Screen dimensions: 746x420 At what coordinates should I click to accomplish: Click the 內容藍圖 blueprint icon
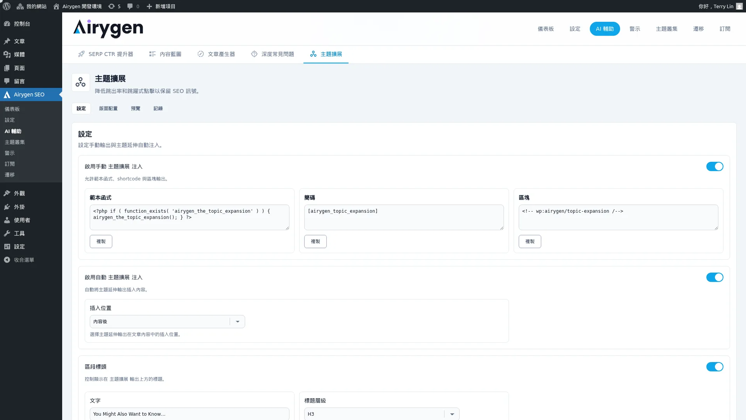click(x=152, y=54)
